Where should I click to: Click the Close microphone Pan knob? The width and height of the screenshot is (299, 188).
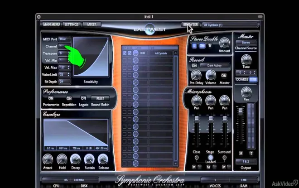pos(197,101)
